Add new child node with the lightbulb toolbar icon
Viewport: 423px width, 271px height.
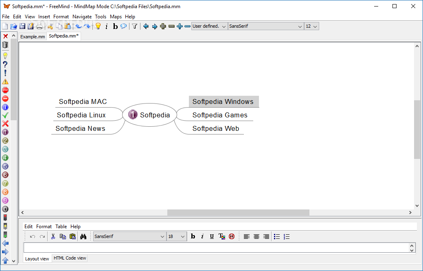point(98,26)
